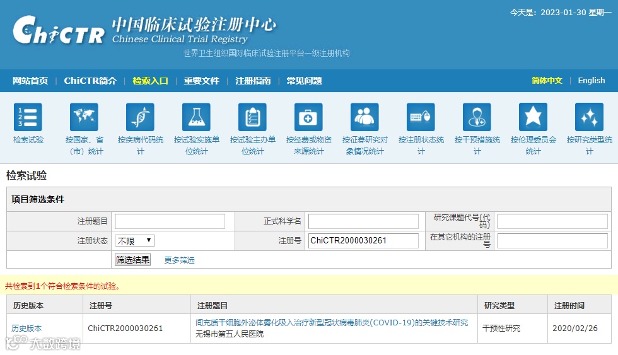Open the clipboard sponsor unit statistics icon
Viewport: 618px width, 355px height.
pos(253,117)
